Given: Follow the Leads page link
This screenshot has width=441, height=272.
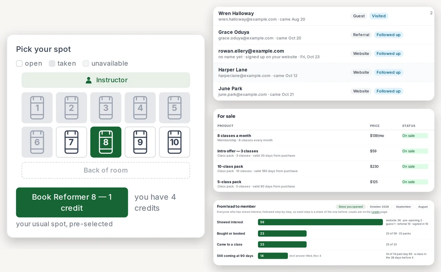Looking at the screenshot, I should [x=375, y=212].
